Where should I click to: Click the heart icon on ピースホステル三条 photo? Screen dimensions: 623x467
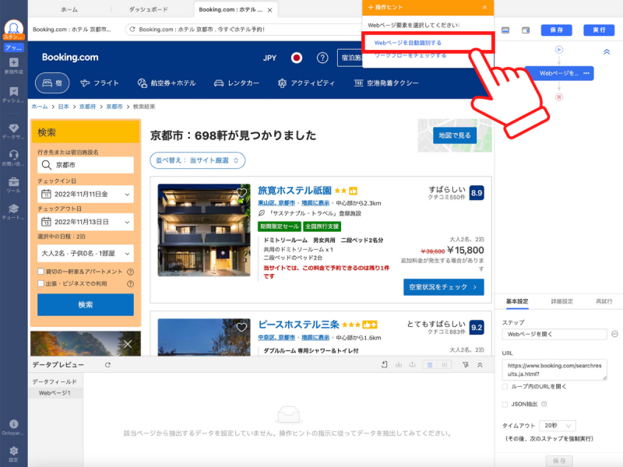pos(241,327)
